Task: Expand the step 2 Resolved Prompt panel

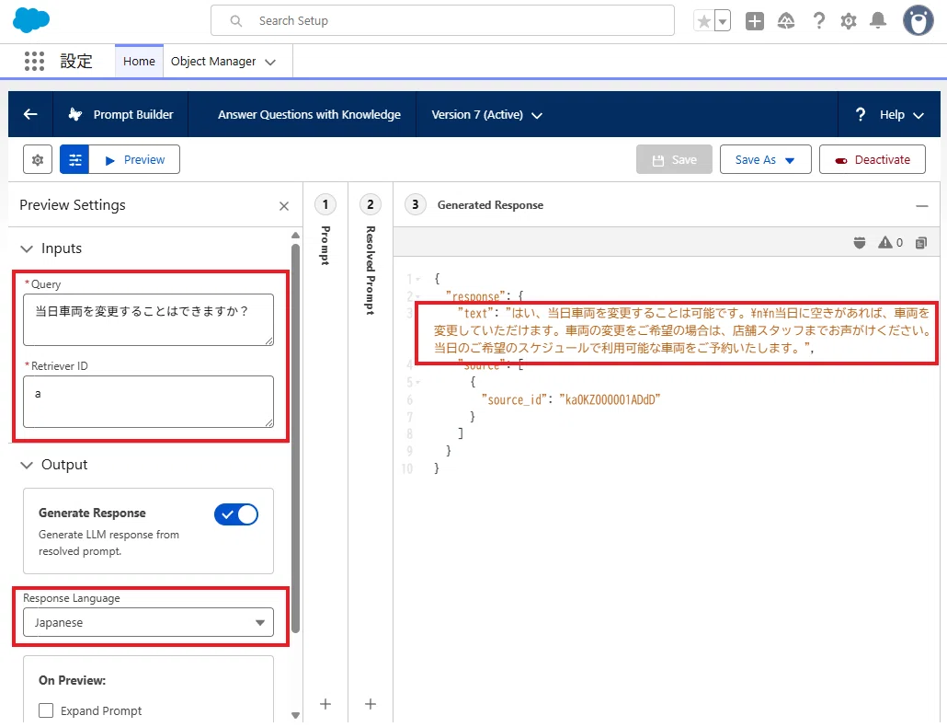Action: [x=371, y=204]
